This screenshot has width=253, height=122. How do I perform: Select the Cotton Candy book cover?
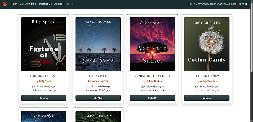(x=207, y=44)
